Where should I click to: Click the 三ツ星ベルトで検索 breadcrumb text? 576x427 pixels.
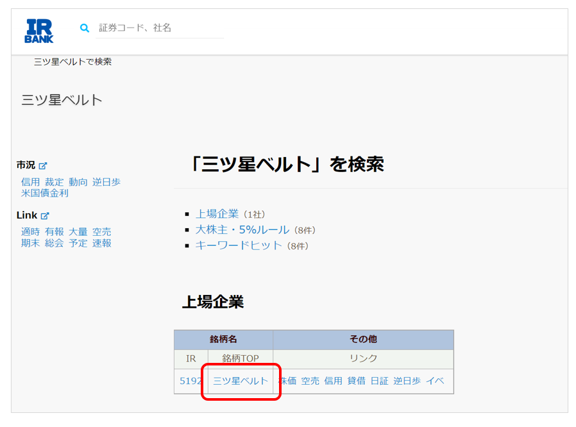coord(72,62)
